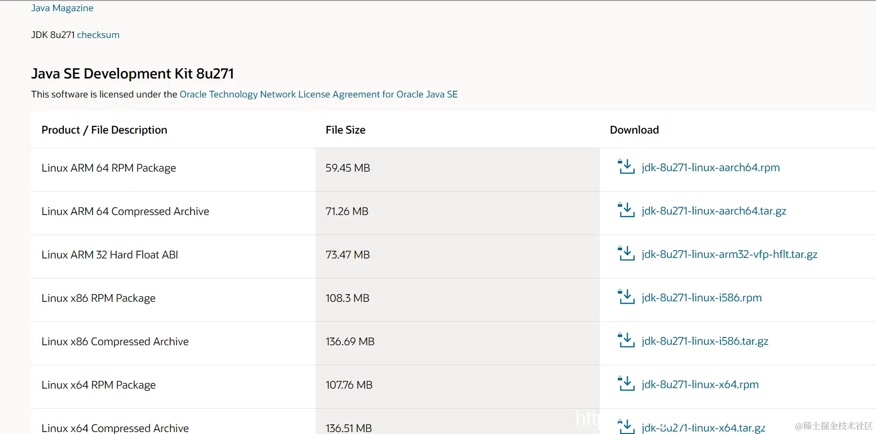Click the Product / File Description column header
Viewport: 876px width, 434px height.
pyautogui.click(x=104, y=130)
